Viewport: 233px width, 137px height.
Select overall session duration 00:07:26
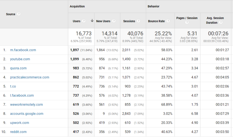pyautogui.click(x=218, y=33)
